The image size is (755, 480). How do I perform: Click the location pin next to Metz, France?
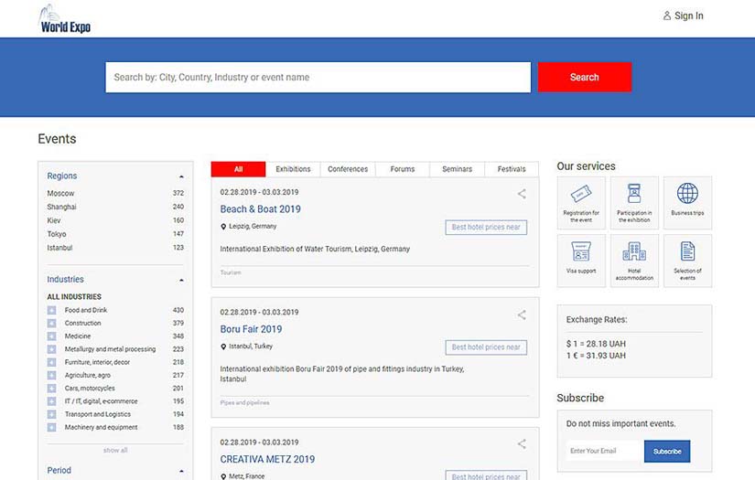[223, 476]
